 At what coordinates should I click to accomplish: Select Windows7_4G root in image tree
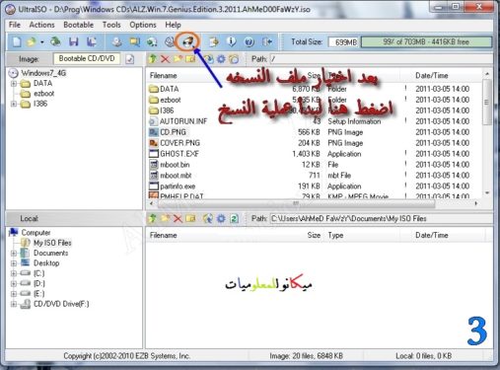[43, 73]
